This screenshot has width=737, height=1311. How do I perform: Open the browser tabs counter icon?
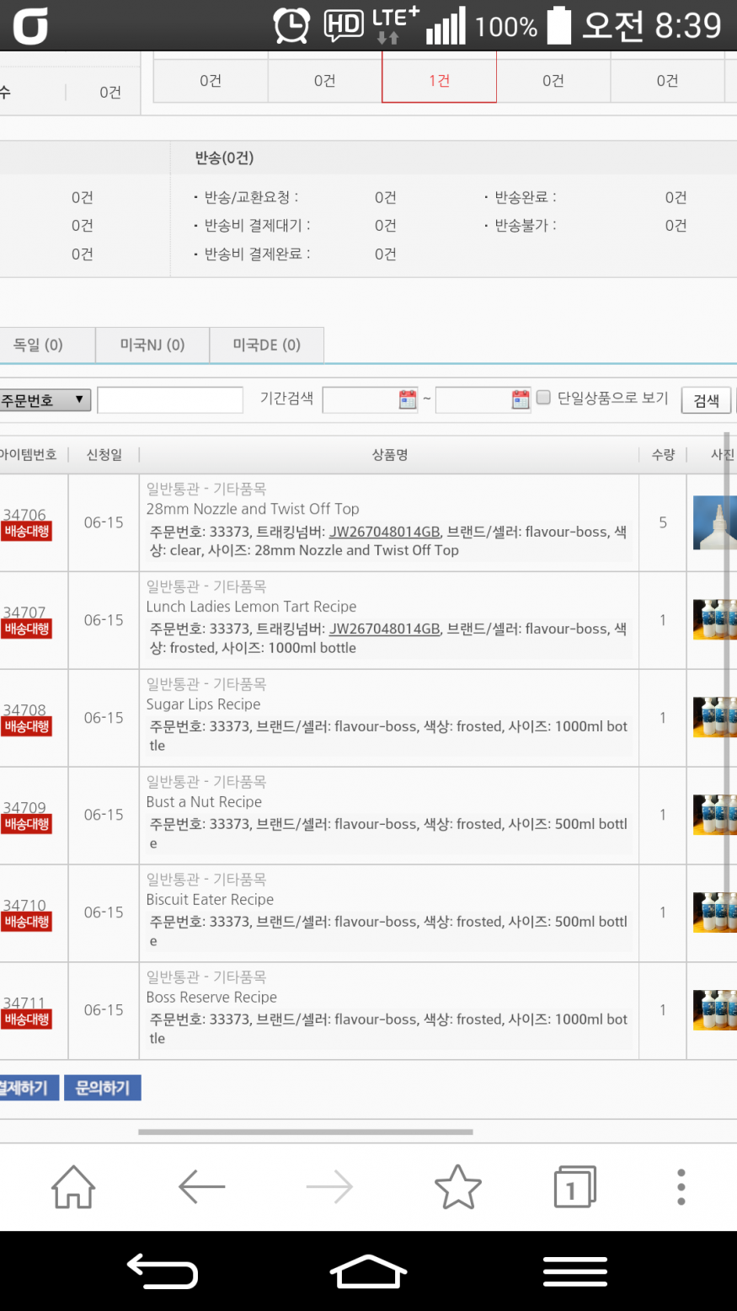click(x=574, y=1187)
